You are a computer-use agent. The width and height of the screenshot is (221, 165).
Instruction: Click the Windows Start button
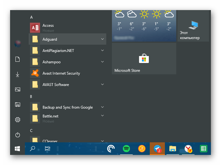[x=17, y=149]
